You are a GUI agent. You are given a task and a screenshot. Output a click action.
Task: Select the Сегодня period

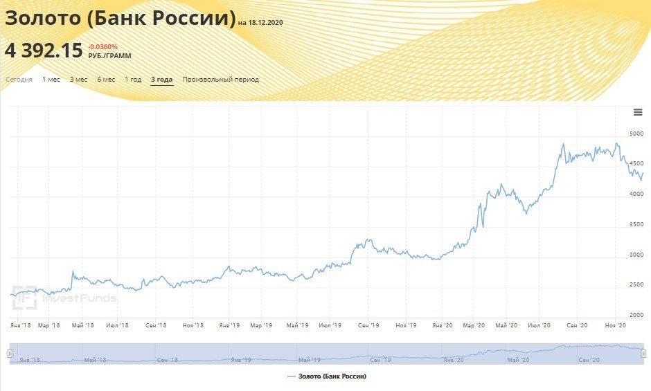(x=19, y=80)
